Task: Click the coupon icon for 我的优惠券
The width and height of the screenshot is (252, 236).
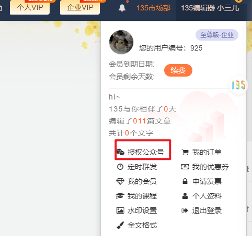Action: pos(185,167)
